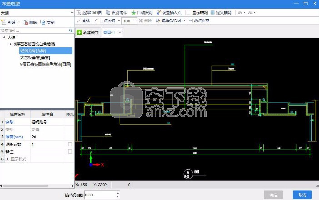Click the 属性值 column header
The image size is (319, 200).
click(x=47, y=114)
